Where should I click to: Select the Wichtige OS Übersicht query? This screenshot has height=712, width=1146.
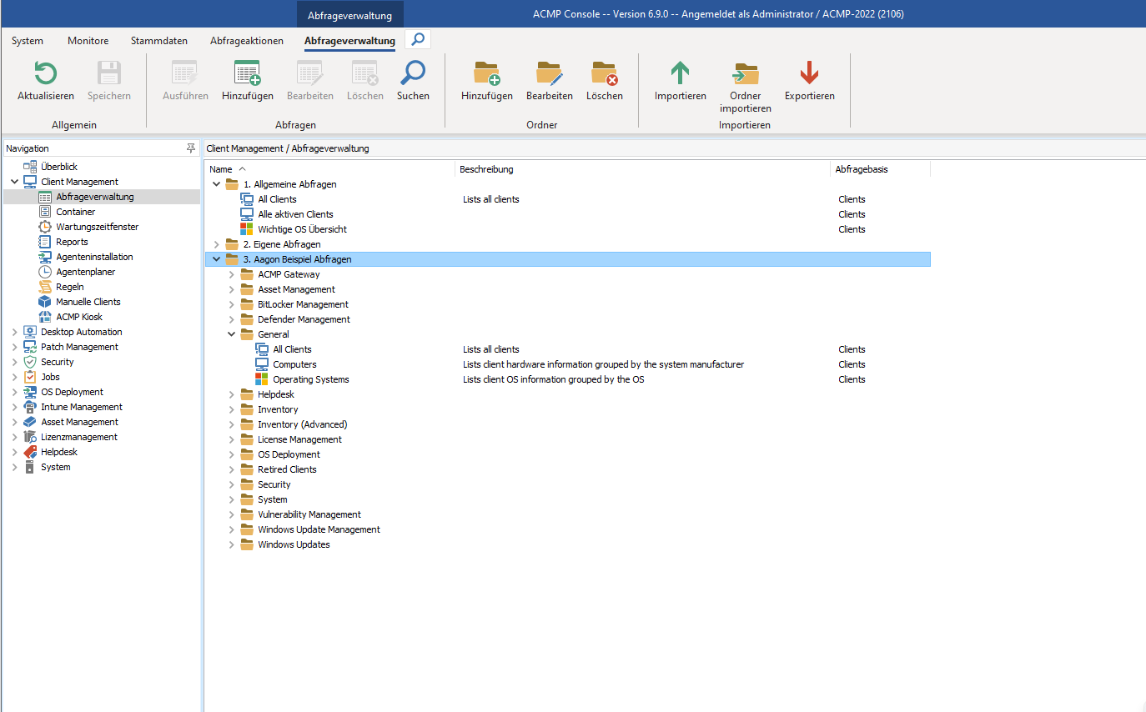click(x=302, y=229)
